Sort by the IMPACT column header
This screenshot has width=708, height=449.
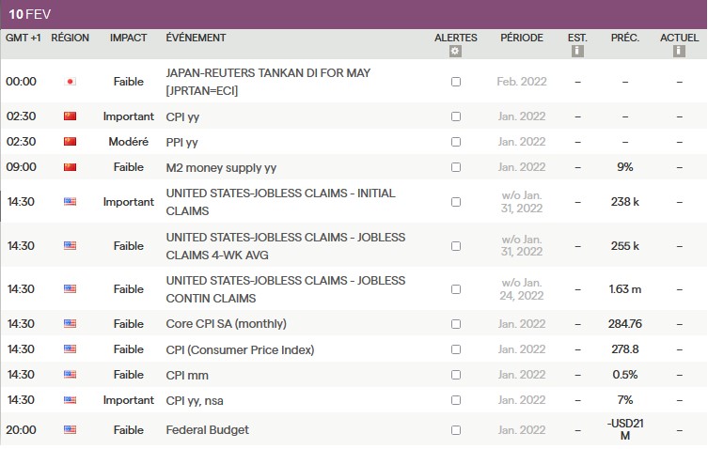tap(128, 38)
